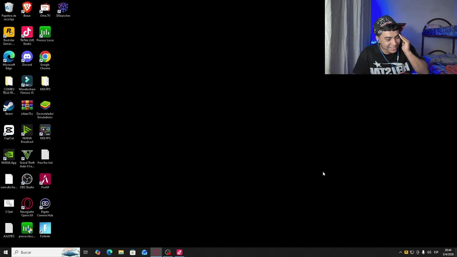Select the Ome.TV desktop shortcut
Image resolution: width=457 pixels, height=257 pixels.
(x=45, y=10)
